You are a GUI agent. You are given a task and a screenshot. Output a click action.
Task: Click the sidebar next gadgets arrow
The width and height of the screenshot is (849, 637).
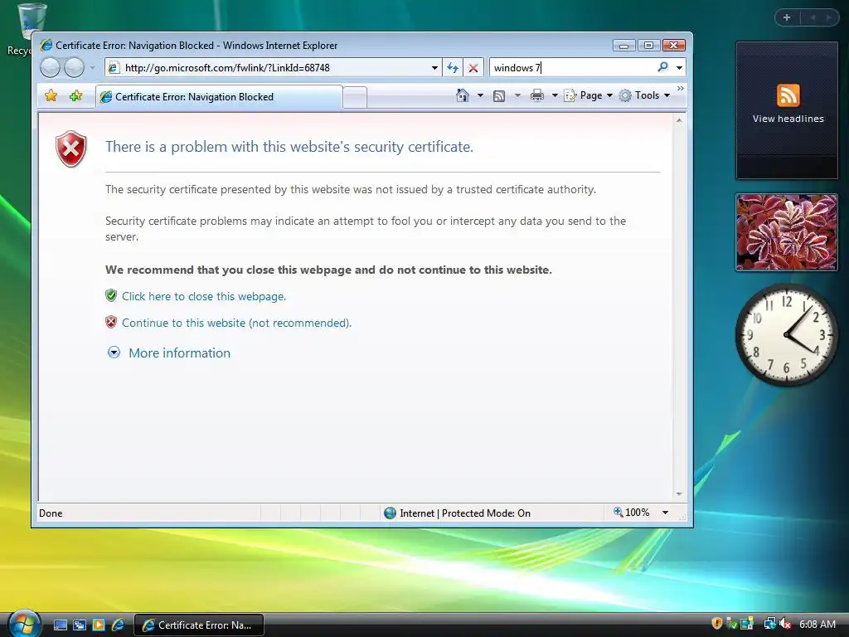click(828, 17)
